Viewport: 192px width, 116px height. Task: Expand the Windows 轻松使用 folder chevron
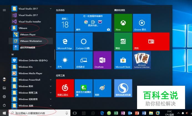click(50, 99)
